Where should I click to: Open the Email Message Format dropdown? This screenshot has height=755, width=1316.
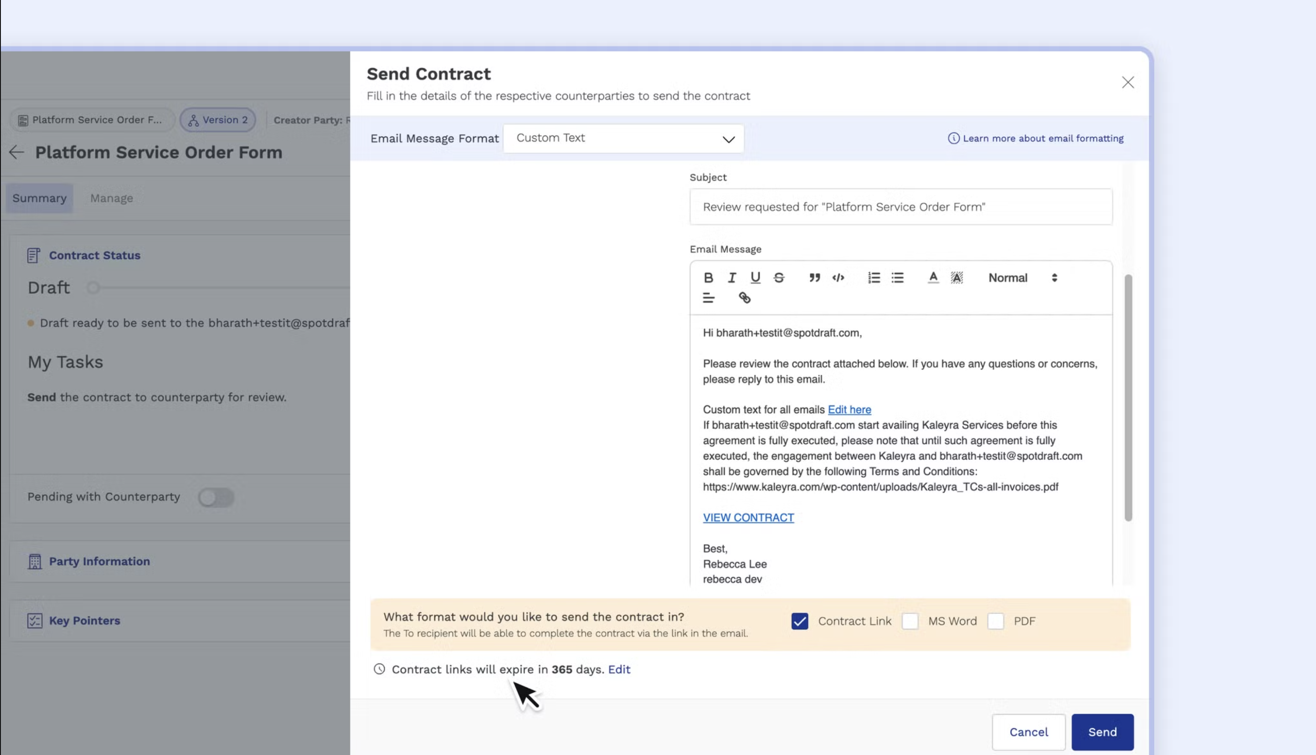(623, 139)
